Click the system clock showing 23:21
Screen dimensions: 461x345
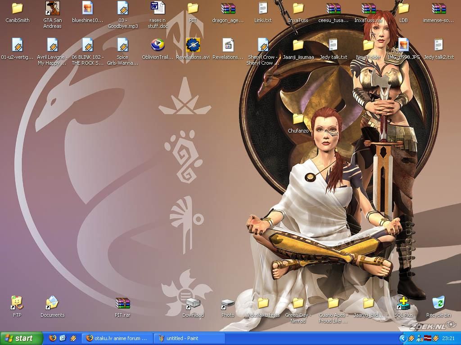click(x=448, y=338)
